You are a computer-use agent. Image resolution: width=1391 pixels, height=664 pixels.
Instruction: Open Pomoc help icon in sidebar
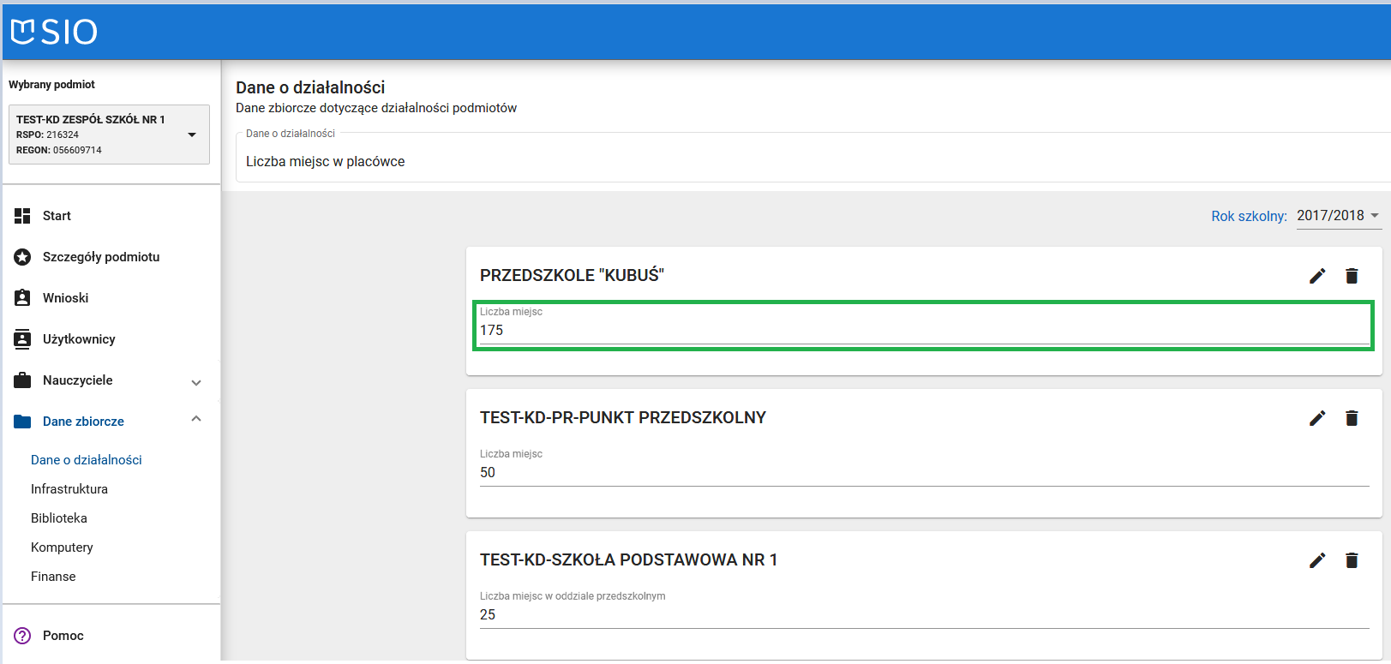(x=22, y=636)
